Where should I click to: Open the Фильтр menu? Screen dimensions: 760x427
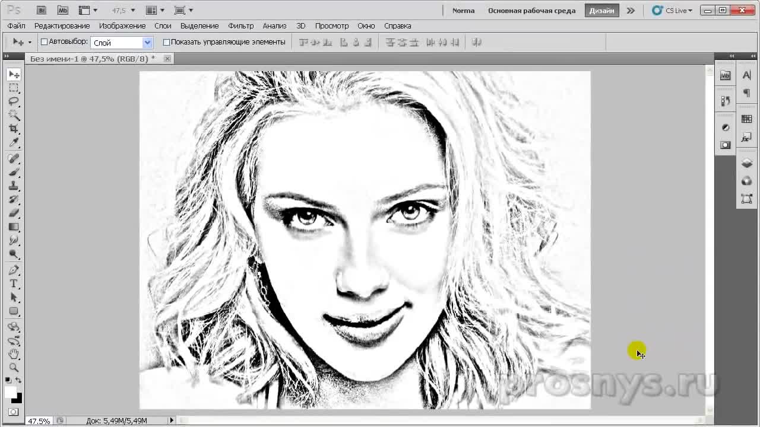[x=240, y=26]
